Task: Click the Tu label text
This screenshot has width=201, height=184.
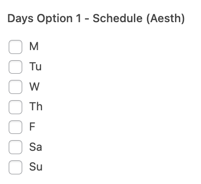Action: (x=35, y=66)
